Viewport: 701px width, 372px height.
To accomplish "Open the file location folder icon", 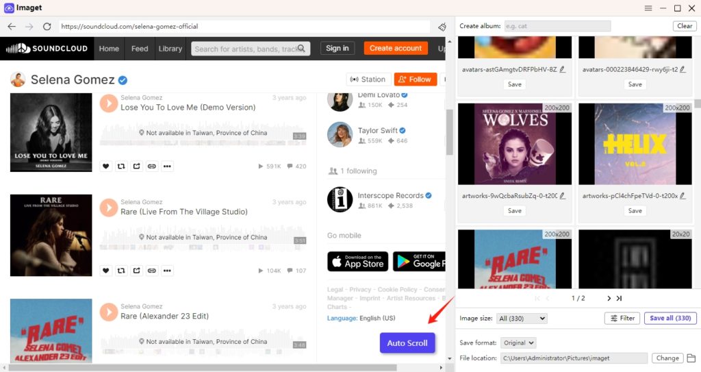I will point(691,358).
